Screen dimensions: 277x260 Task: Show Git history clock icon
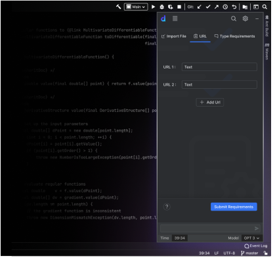(x=225, y=7)
